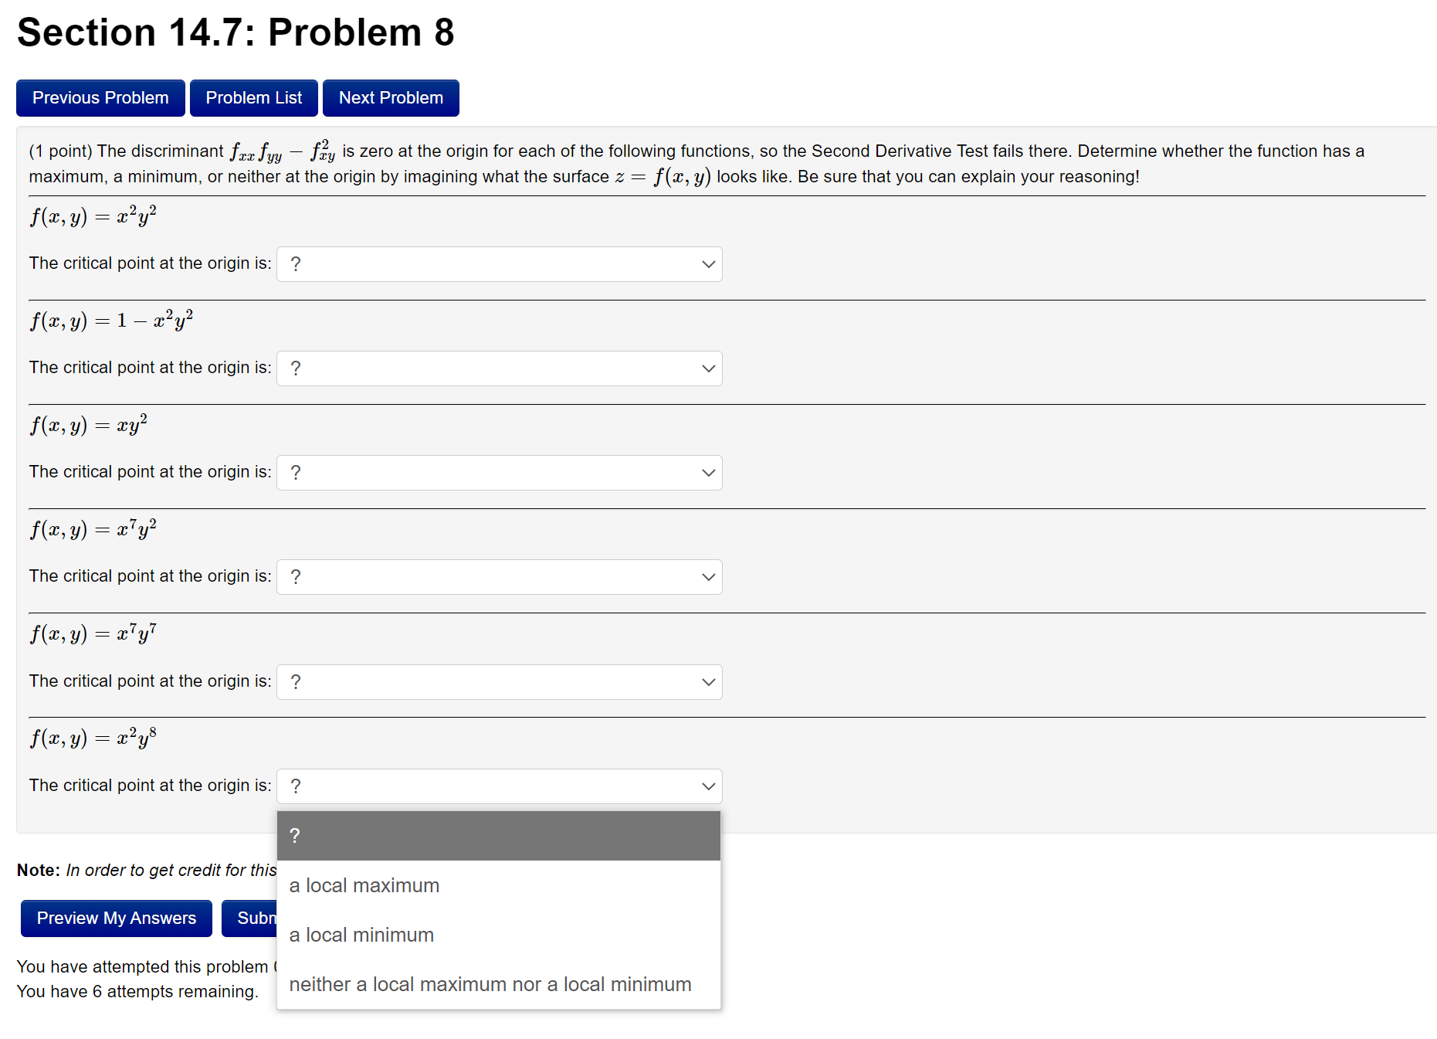This screenshot has height=1039, width=1437.
Task: Select the '?' placeholder option in the open list
Action: point(499,835)
